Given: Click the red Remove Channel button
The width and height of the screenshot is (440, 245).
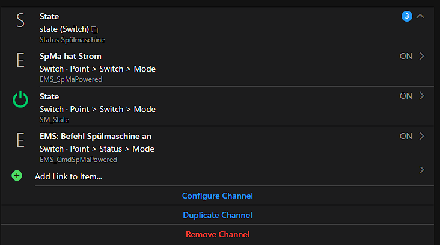Looking at the screenshot, I should [x=217, y=234].
